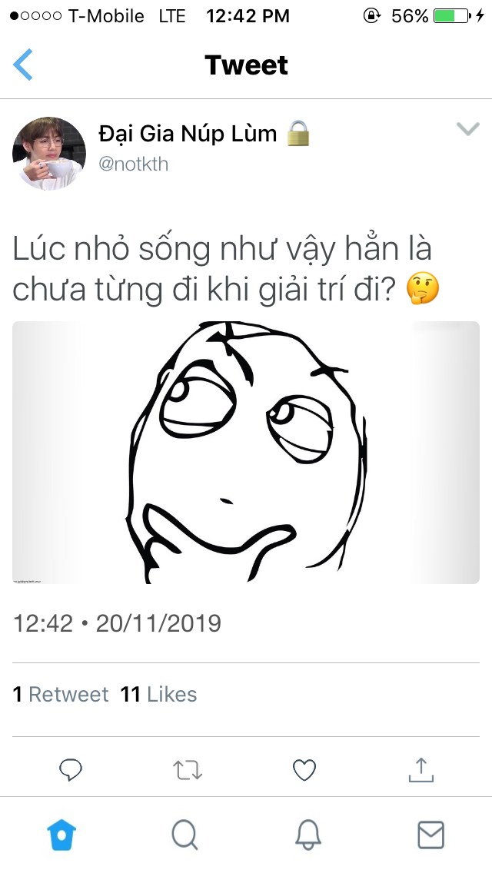Screen dimensions: 492x873
Task: Tap the share upload icon
Action: click(x=421, y=770)
